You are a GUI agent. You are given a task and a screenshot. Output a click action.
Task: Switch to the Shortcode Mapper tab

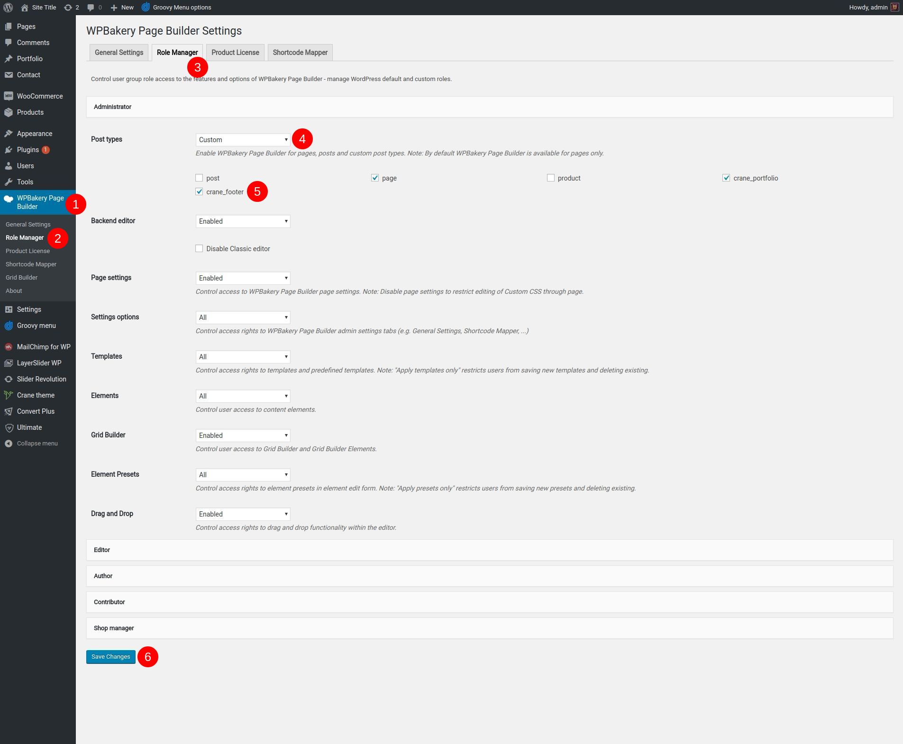click(300, 53)
